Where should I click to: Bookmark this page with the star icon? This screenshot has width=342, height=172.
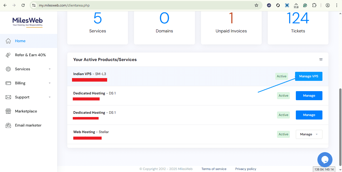[x=256, y=5]
